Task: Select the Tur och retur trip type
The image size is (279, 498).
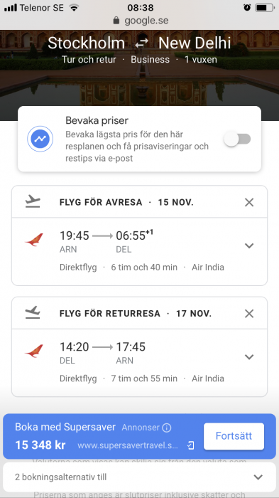Action: (x=89, y=59)
